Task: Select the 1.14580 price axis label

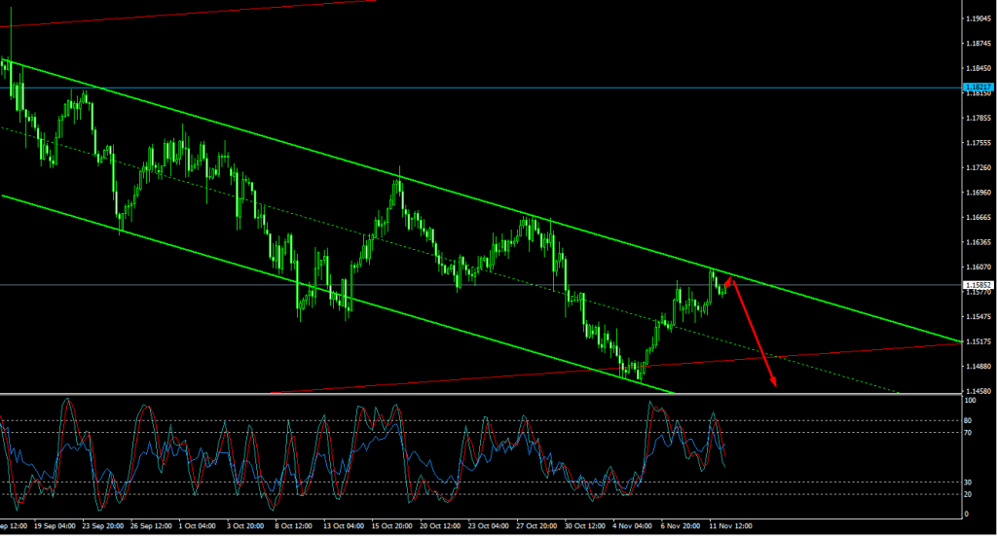Action: 978,391
